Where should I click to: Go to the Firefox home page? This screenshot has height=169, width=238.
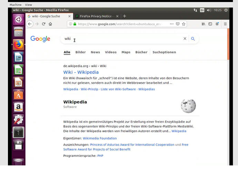click(50, 24)
